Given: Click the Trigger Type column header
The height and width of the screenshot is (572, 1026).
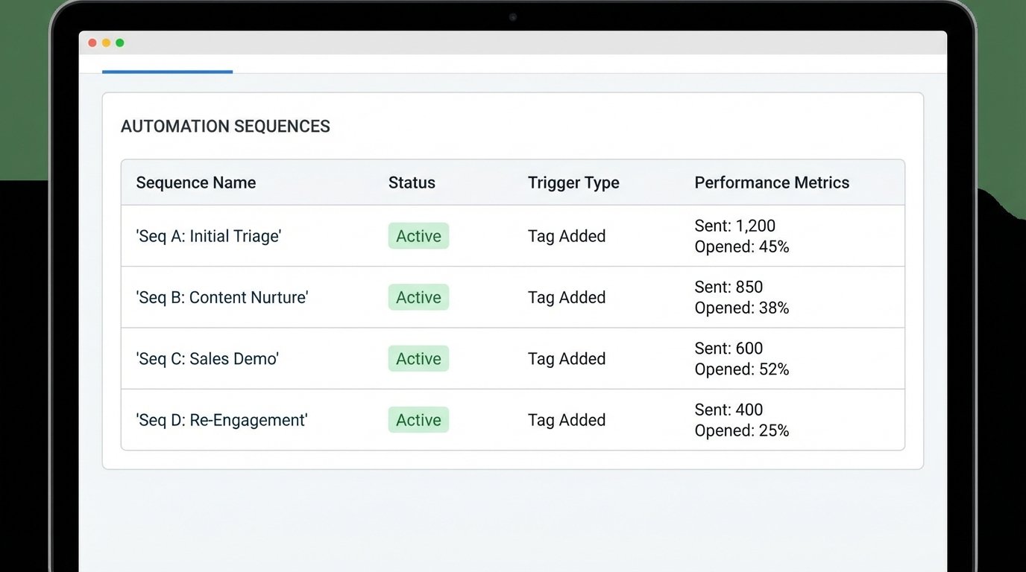Looking at the screenshot, I should point(573,182).
